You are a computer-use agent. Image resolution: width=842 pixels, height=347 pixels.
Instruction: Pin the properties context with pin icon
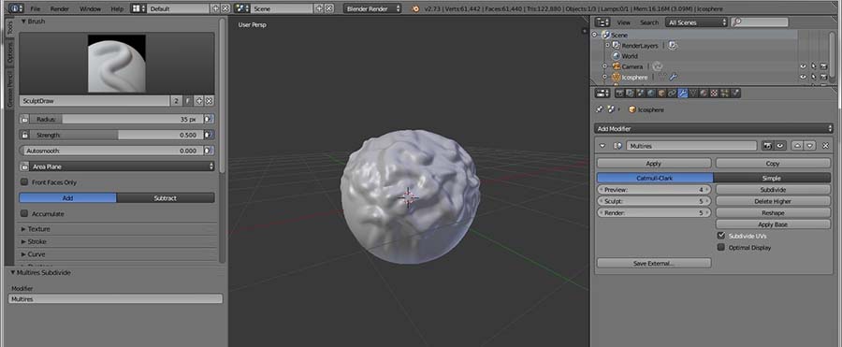pos(601,109)
